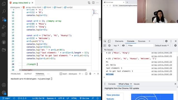Switch to the TERMINAL panel tab
Viewport: 178px width, 100px height.
pyautogui.click(x=40, y=74)
